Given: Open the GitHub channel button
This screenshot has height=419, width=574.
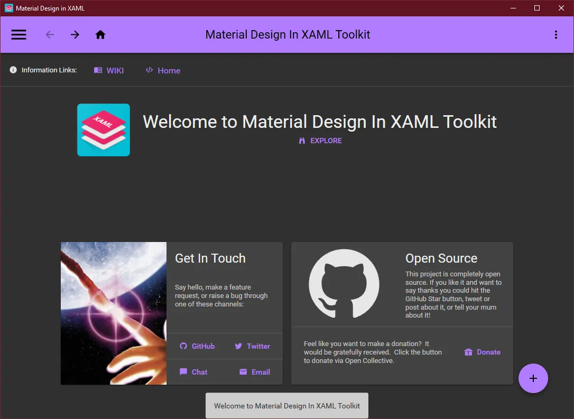Looking at the screenshot, I should (x=197, y=346).
